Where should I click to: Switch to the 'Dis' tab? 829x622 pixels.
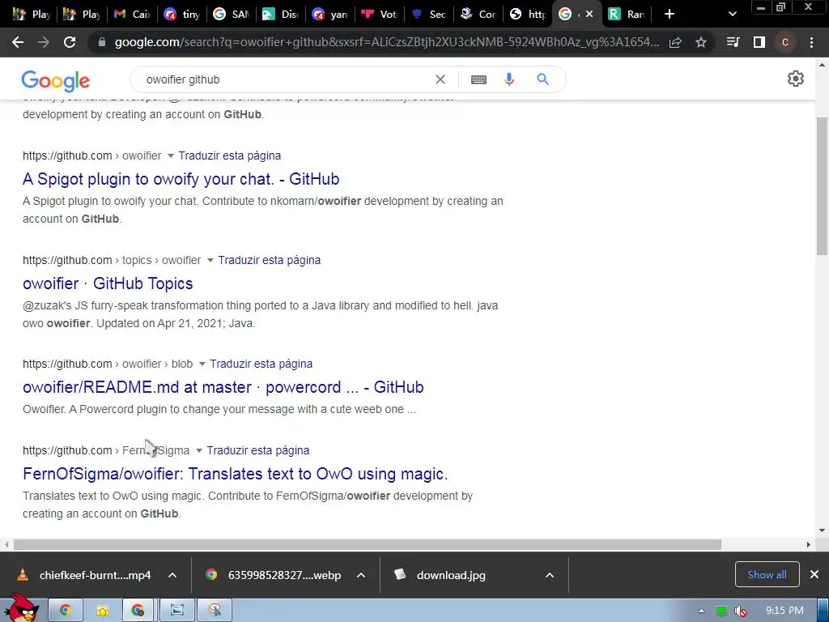click(x=281, y=14)
